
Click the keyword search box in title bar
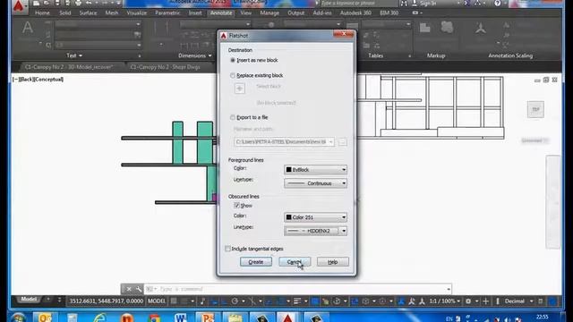pos(358,4)
